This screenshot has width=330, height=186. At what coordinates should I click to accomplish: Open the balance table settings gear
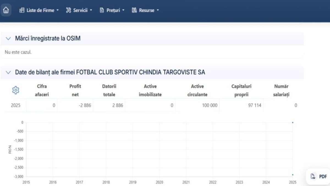click(16, 90)
